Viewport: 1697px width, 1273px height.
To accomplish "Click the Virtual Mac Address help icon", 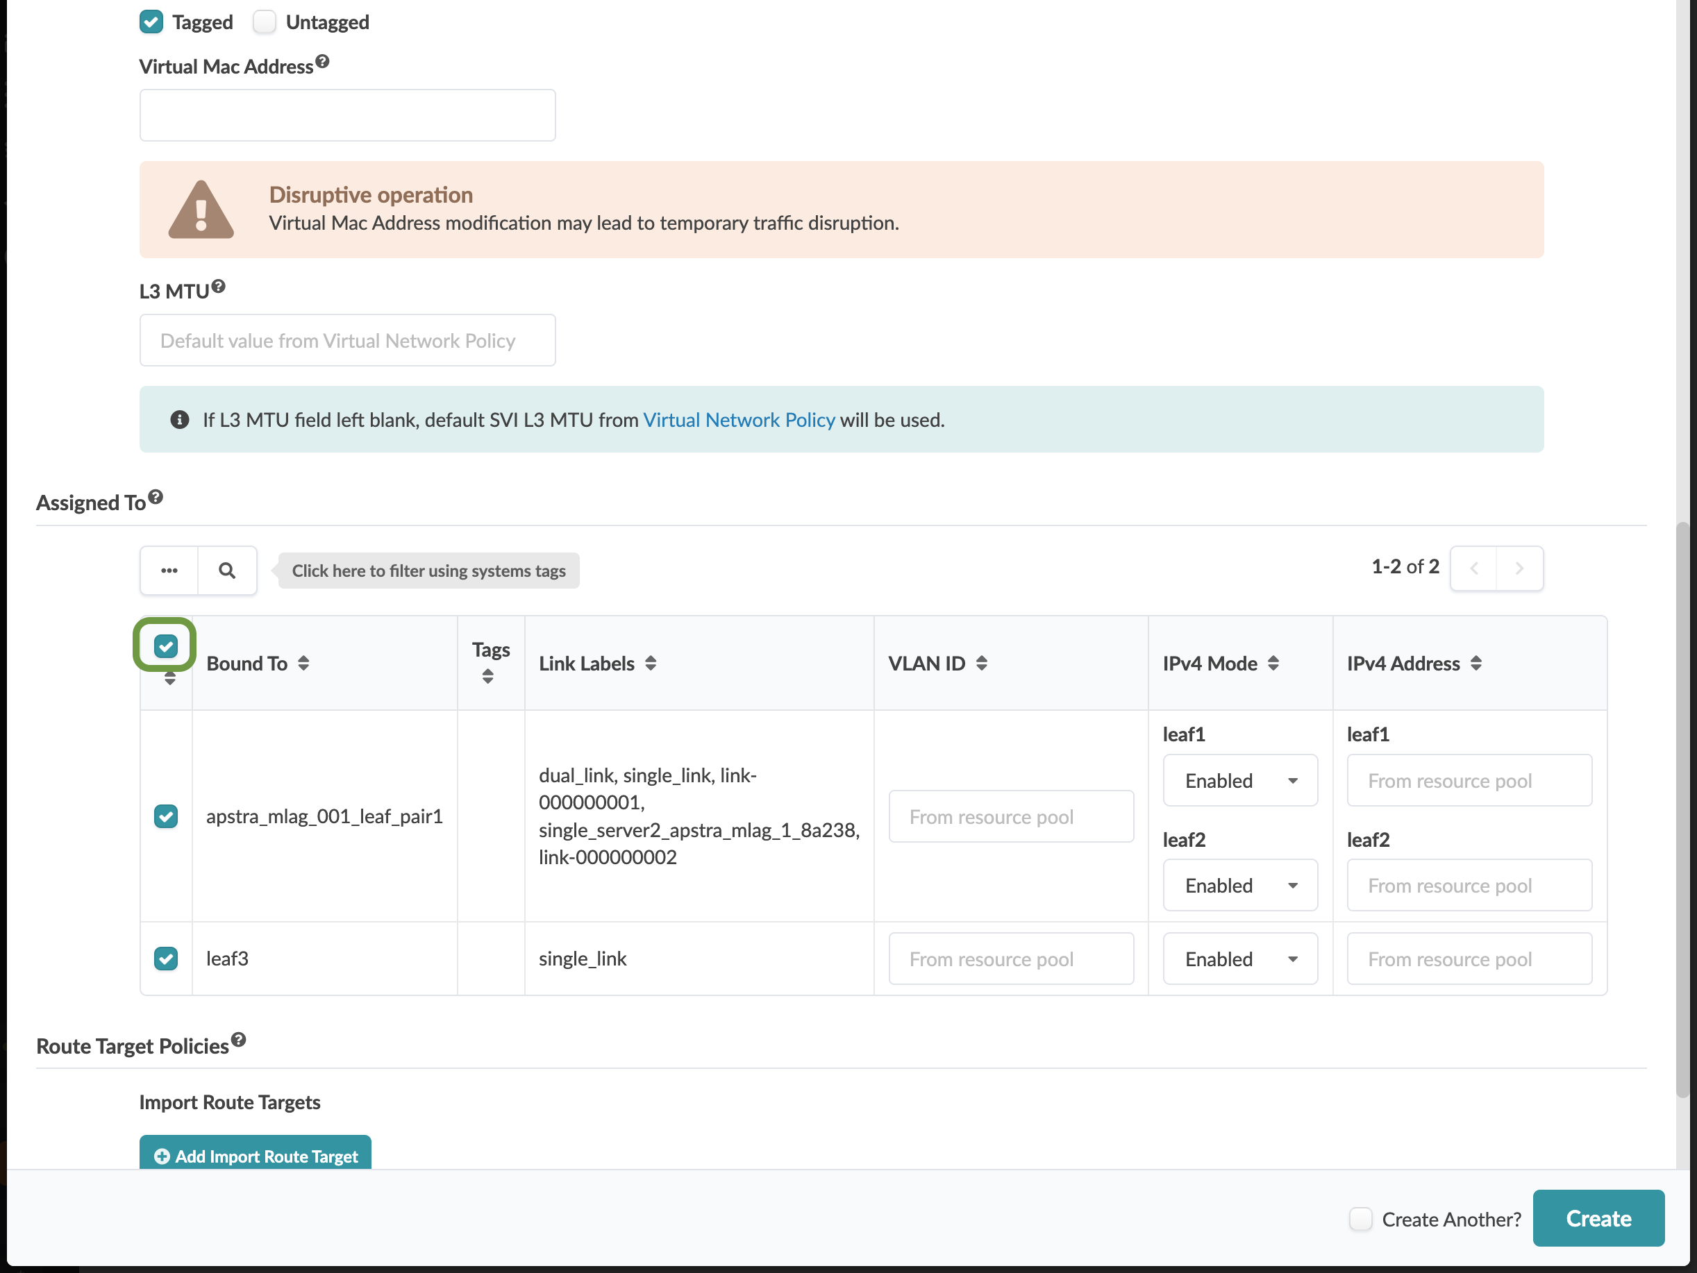I will pos(322,61).
